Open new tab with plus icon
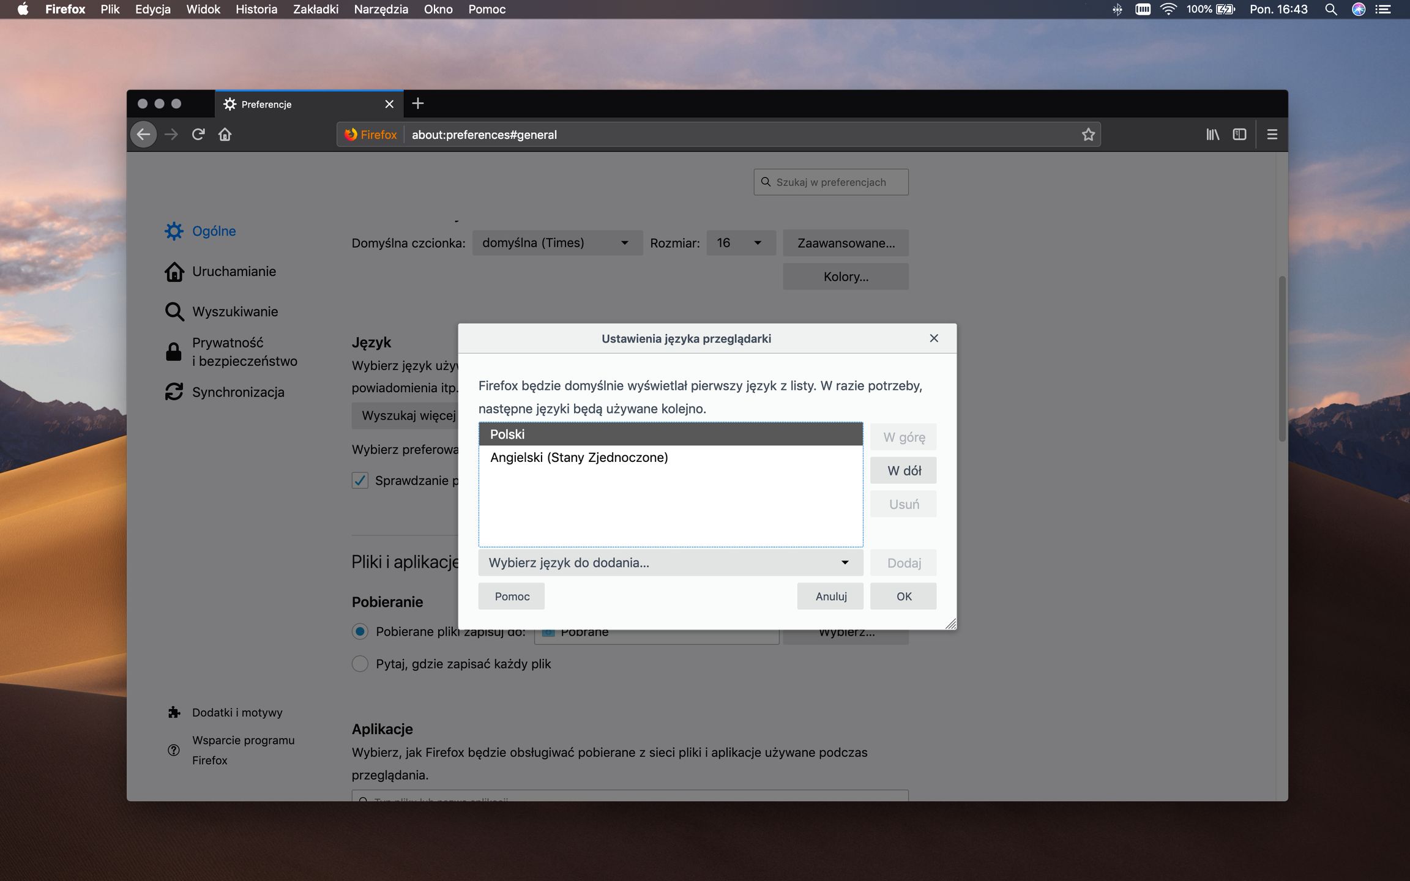Image resolution: width=1410 pixels, height=881 pixels. click(x=418, y=103)
